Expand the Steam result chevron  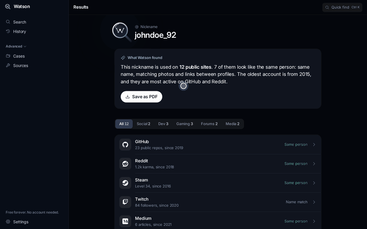coord(314,183)
